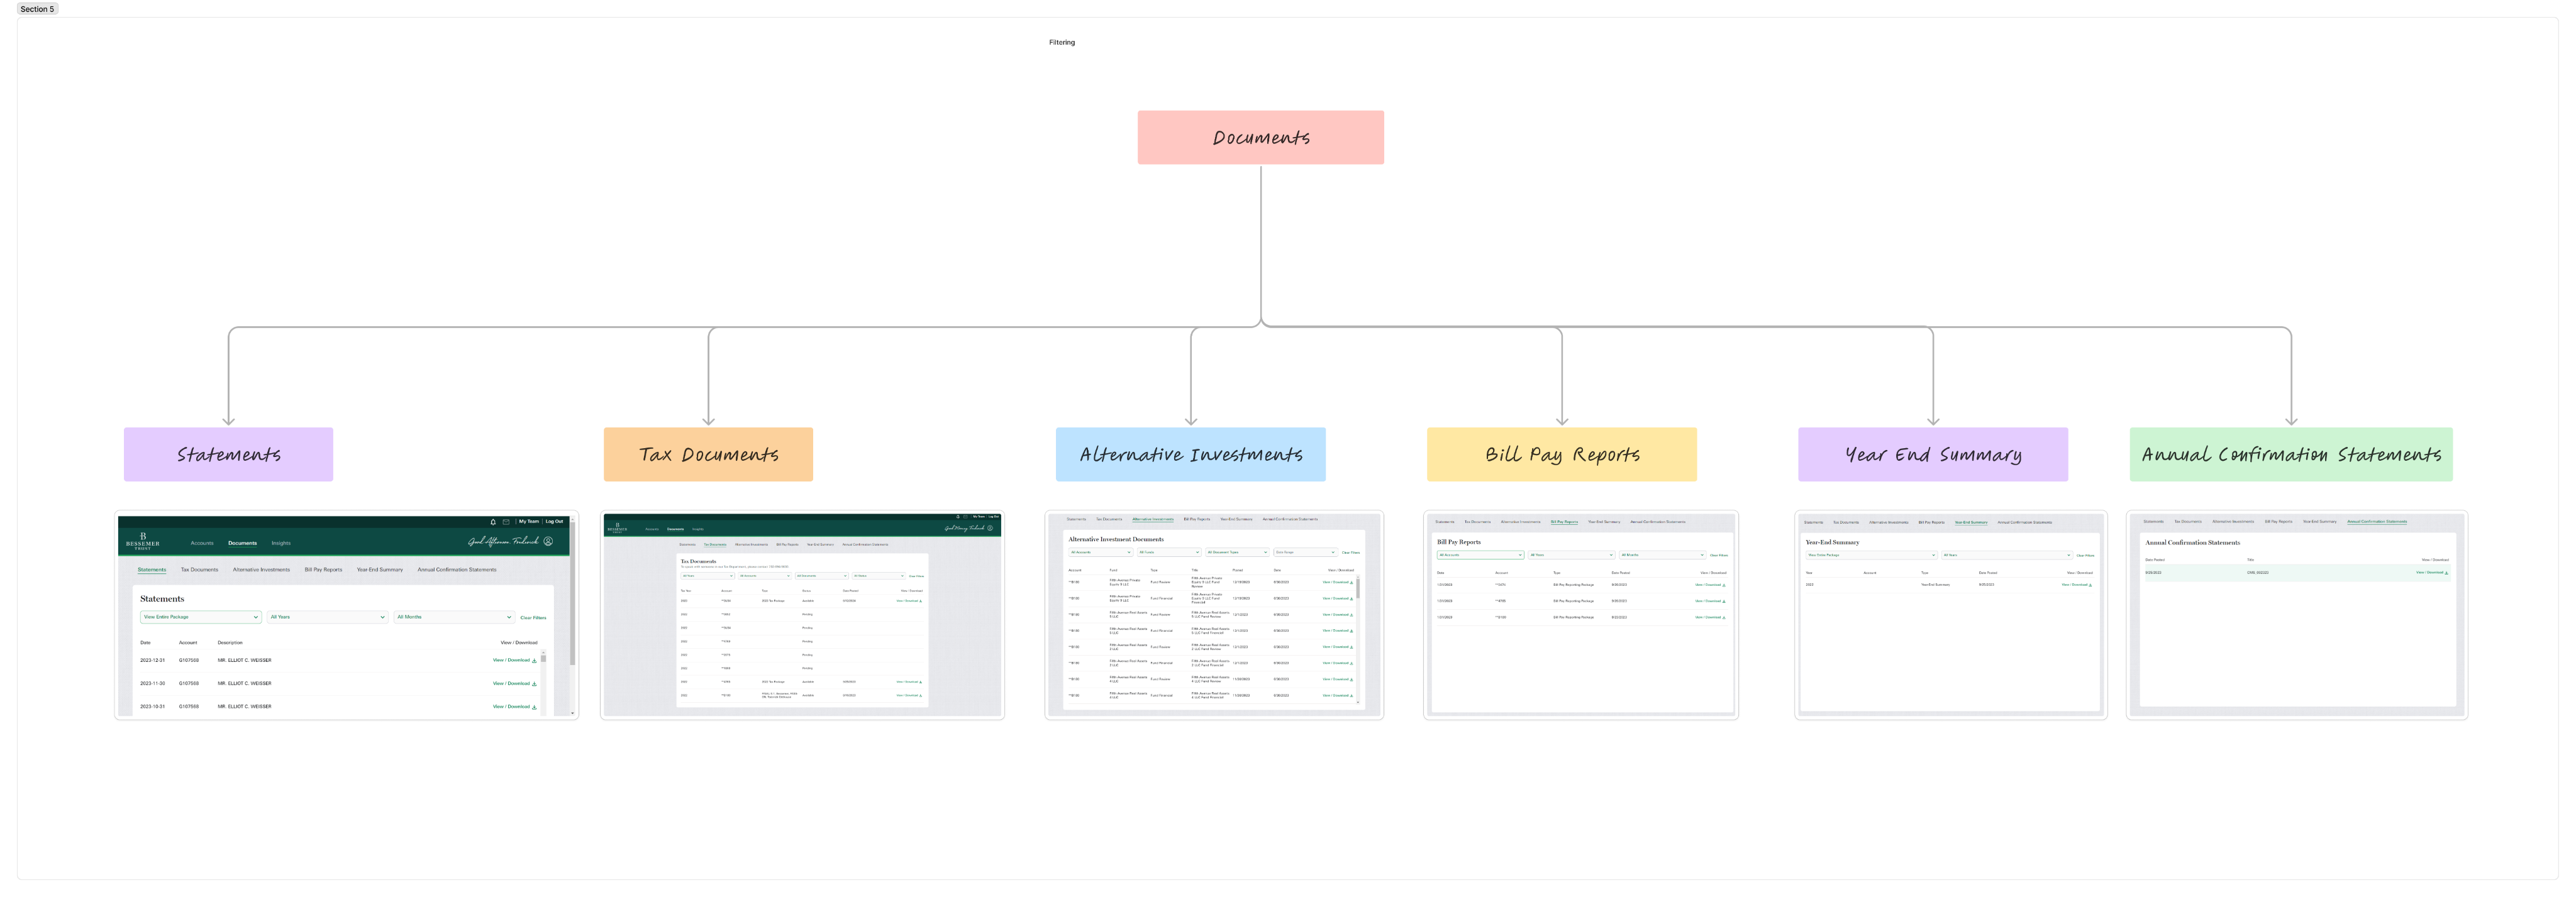This screenshot has height=897, width=2576.
Task: Click the Statements heading in Statements mockup
Action: tap(162, 599)
